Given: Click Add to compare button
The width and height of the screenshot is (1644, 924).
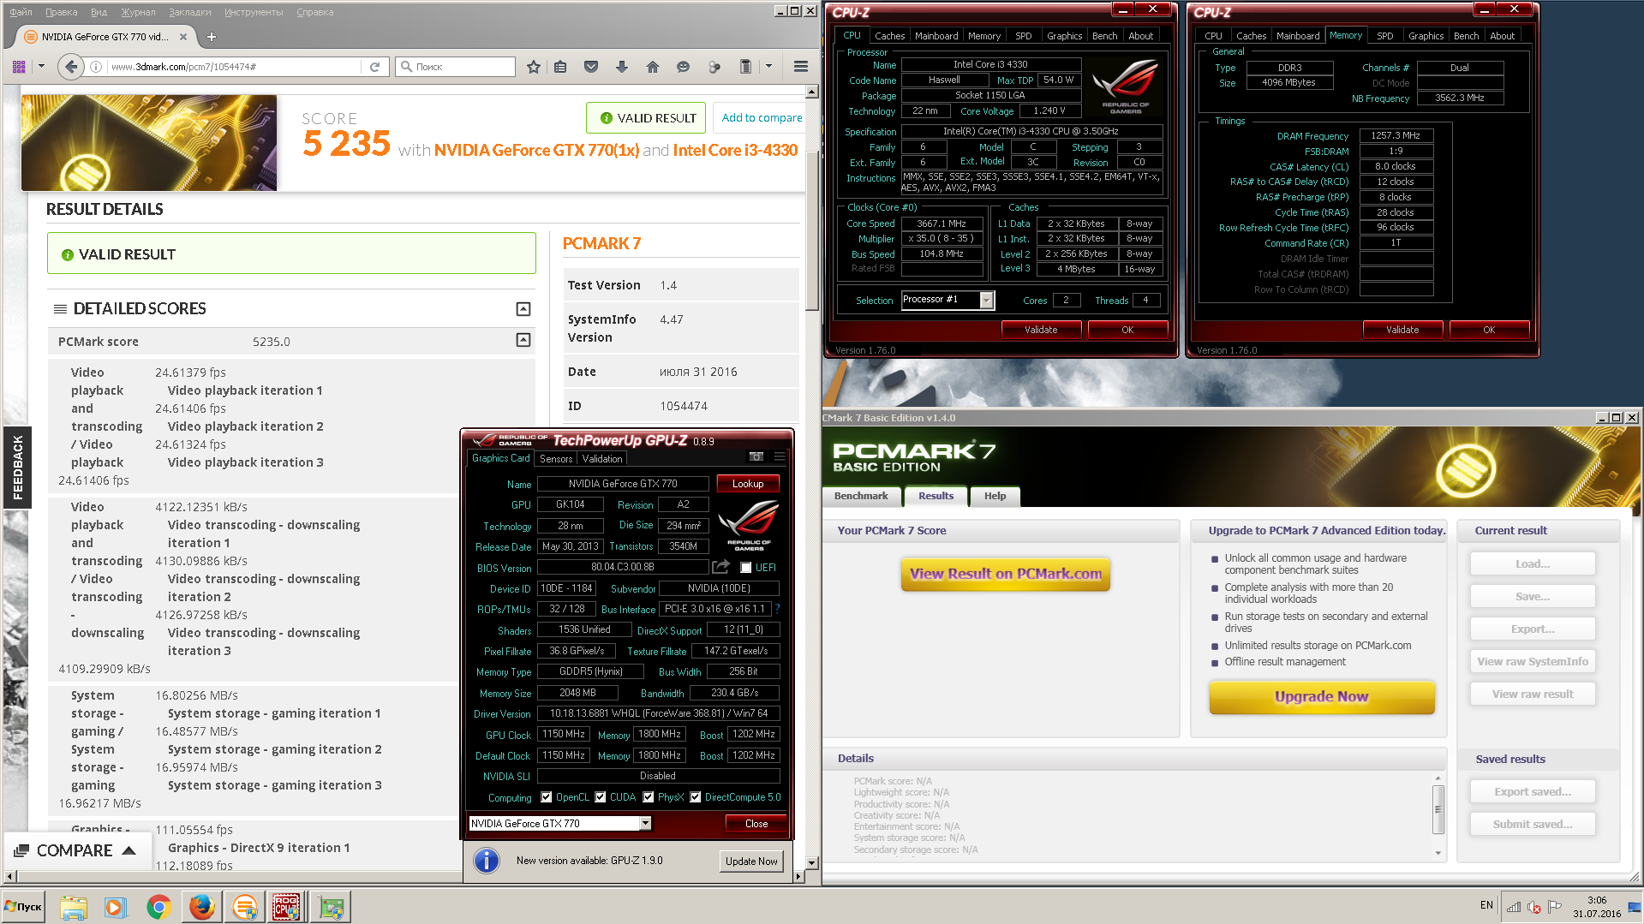Looking at the screenshot, I should click(x=762, y=118).
